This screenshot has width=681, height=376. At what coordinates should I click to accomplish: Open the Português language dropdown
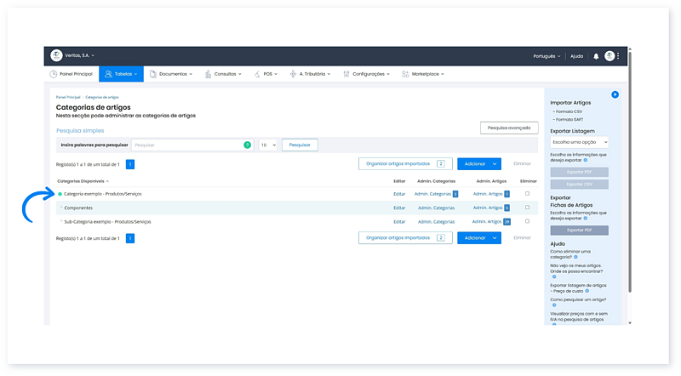coord(545,56)
